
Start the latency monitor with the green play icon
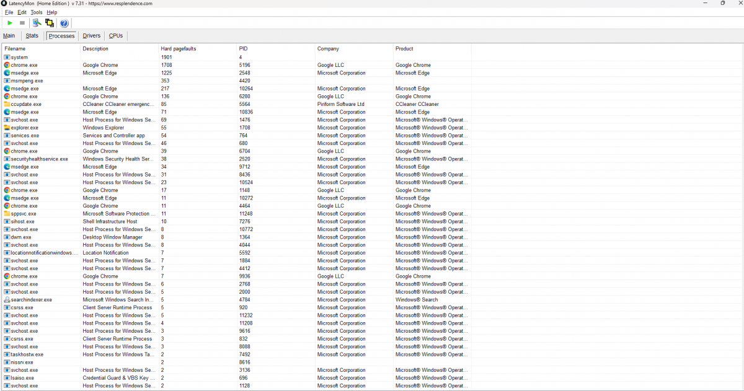pyautogui.click(x=10, y=23)
